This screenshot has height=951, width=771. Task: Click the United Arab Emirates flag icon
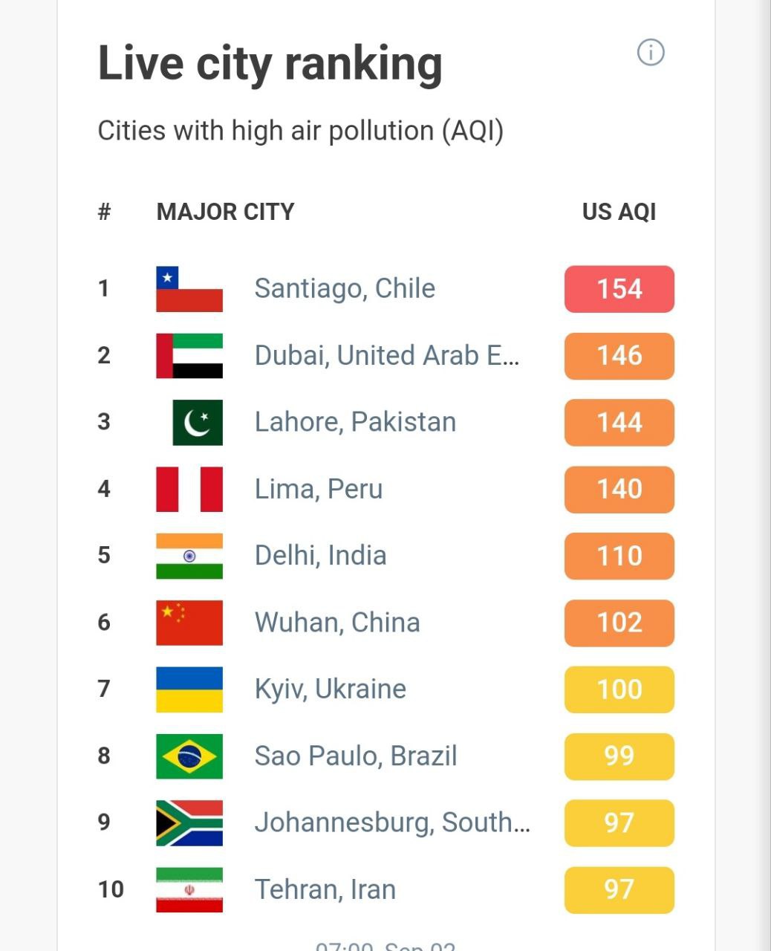pyautogui.click(x=189, y=356)
